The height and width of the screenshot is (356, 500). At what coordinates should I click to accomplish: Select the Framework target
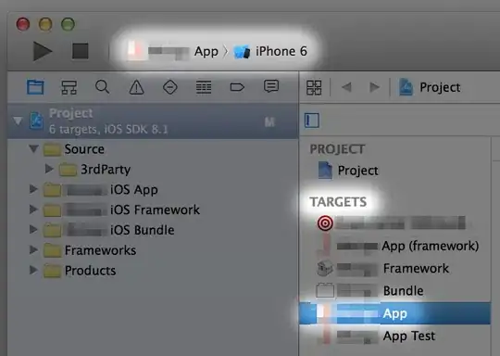point(383,268)
